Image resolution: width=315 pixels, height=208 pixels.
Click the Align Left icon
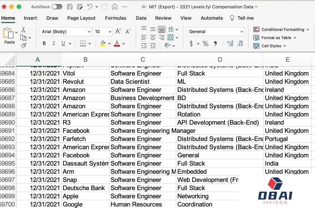pyautogui.click(x=144, y=38)
